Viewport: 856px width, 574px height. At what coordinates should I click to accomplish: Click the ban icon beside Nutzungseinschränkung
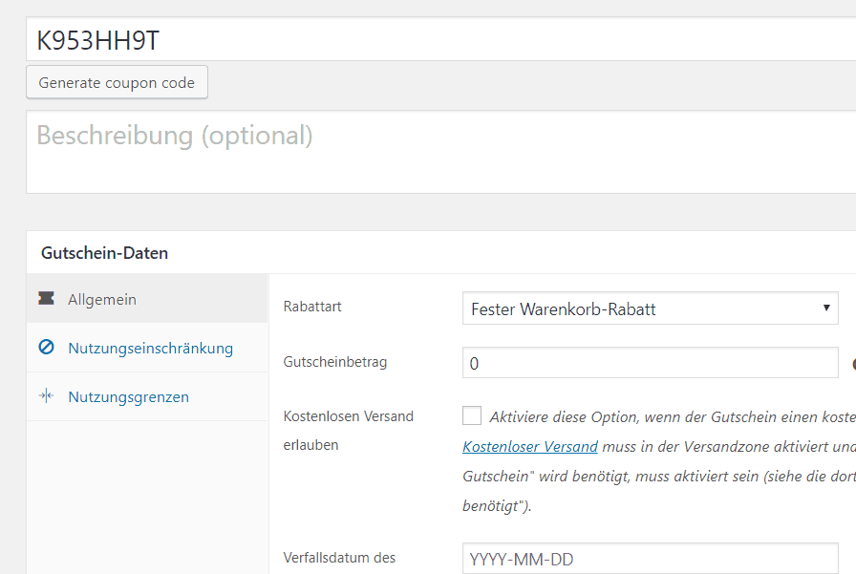[x=46, y=348]
